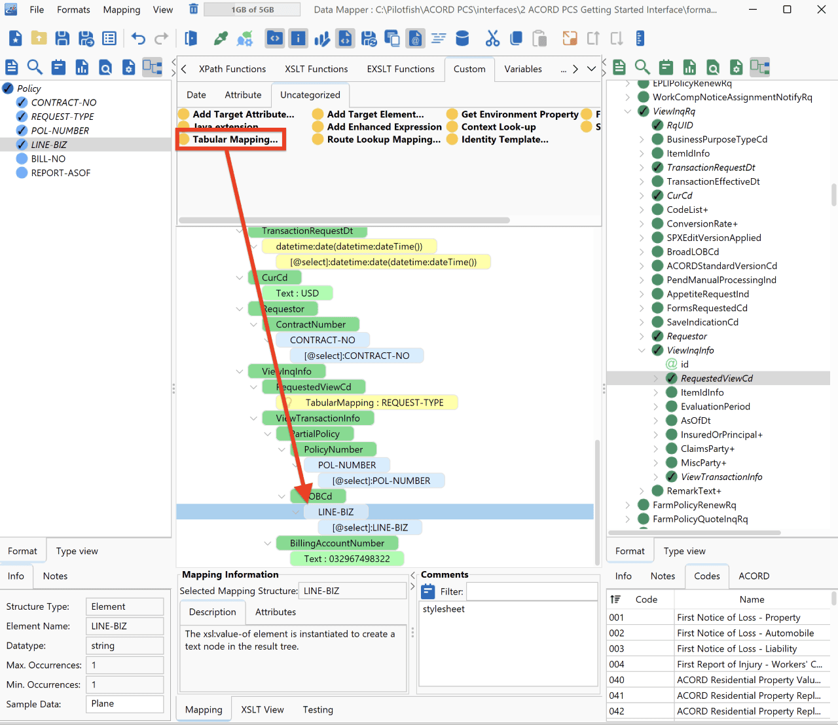Click the blue chart document icon in source panel
The height and width of the screenshot is (725, 838).
click(82, 67)
